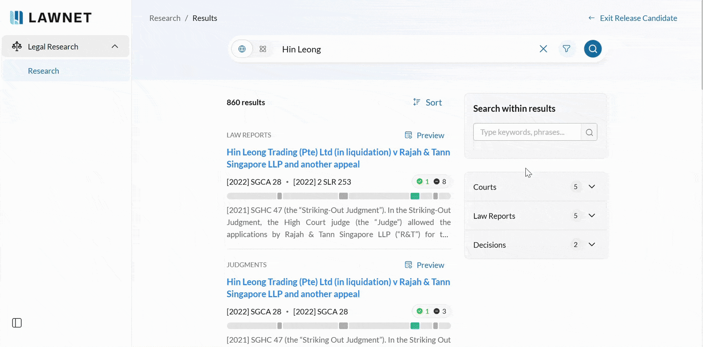Toggle the sidebar panel icon
703x347 pixels.
click(17, 323)
